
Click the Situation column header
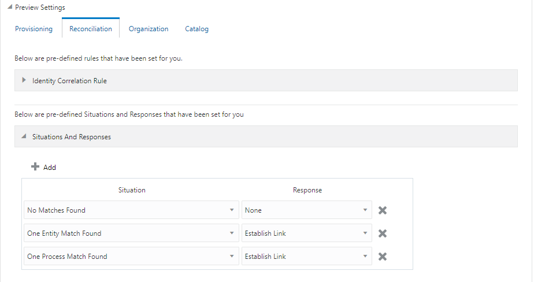pos(132,190)
